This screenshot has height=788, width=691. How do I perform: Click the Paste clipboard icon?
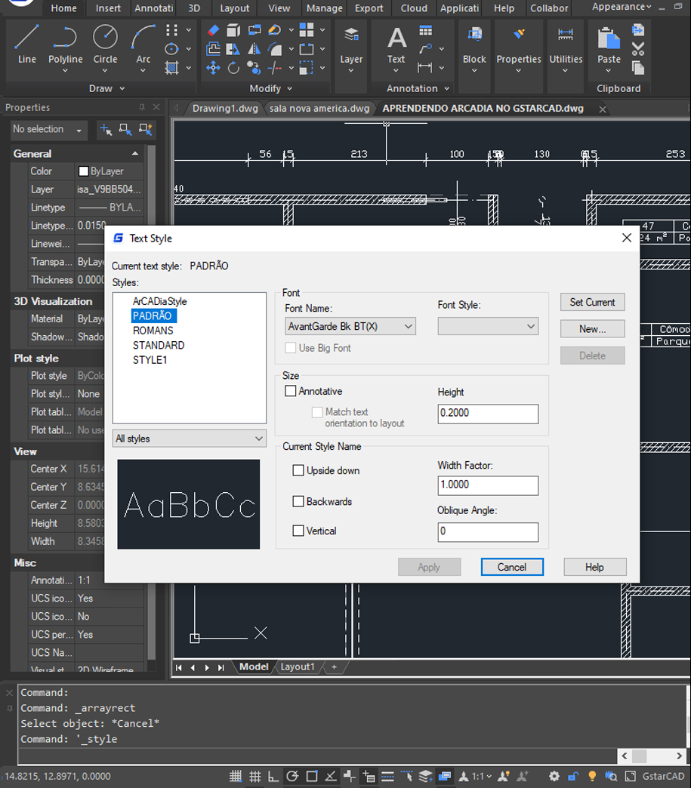[609, 39]
